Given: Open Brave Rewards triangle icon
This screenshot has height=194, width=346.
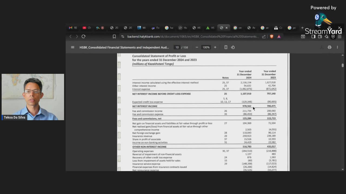Looking at the screenshot, I should click(x=279, y=36).
